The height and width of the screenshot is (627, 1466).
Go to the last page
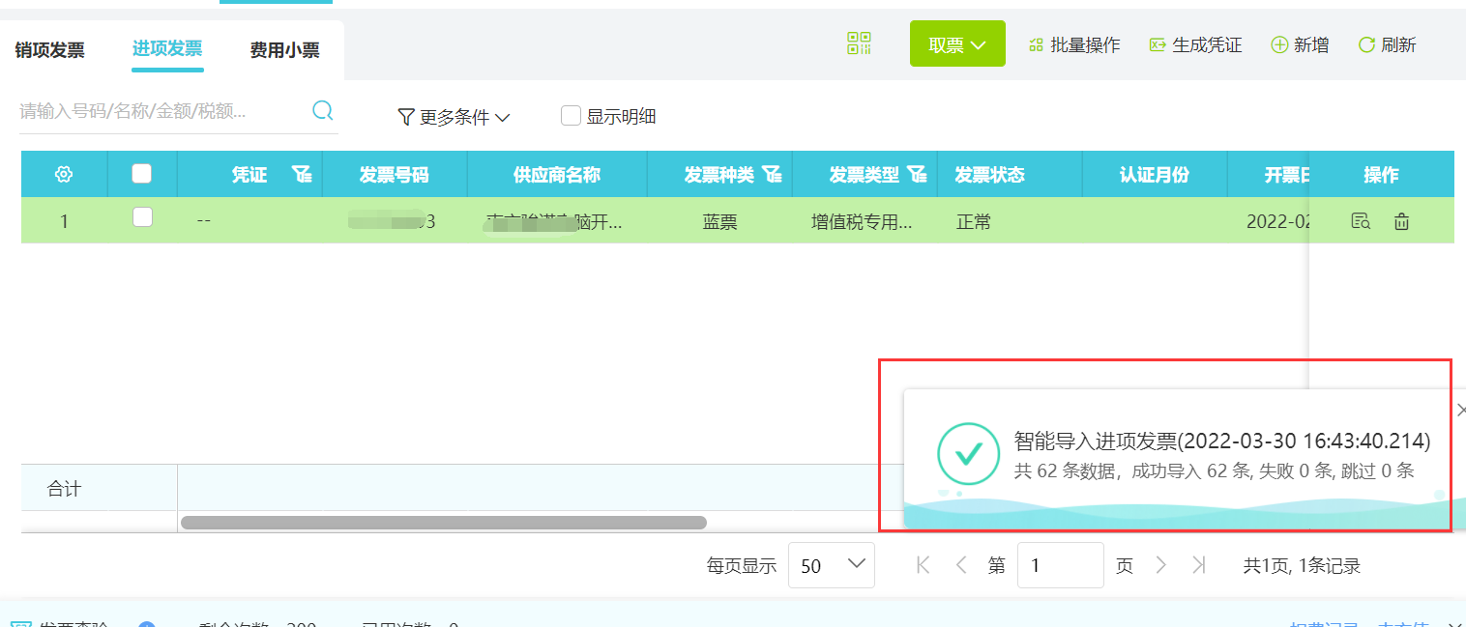coord(1200,565)
